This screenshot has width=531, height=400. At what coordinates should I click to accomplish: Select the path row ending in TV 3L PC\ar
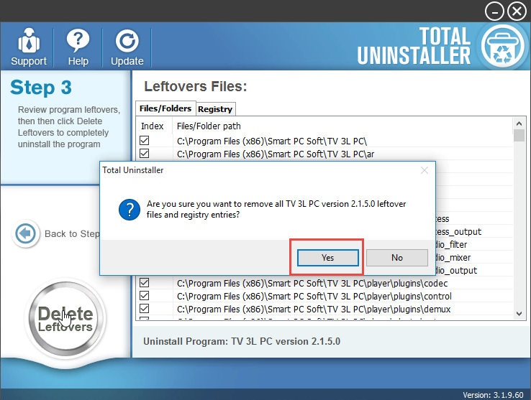[276, 154]
